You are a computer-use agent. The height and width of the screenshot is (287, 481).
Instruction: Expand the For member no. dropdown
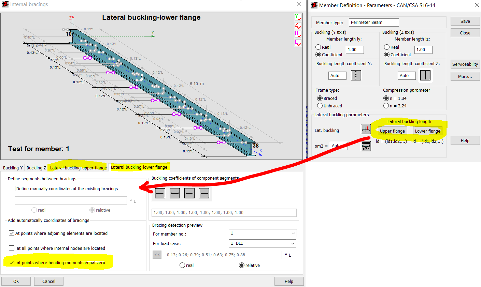(x=263, y=233)
